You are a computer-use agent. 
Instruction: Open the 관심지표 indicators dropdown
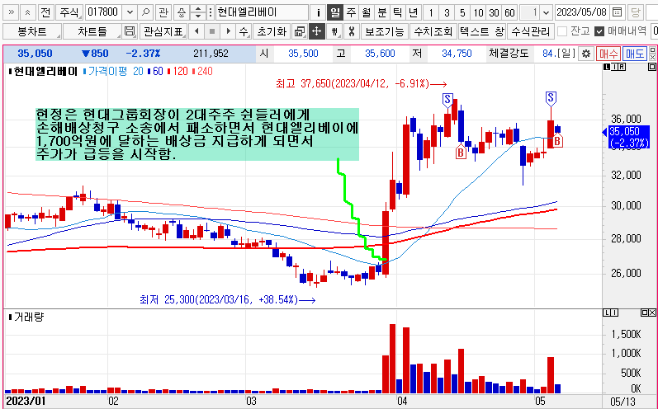163,31
